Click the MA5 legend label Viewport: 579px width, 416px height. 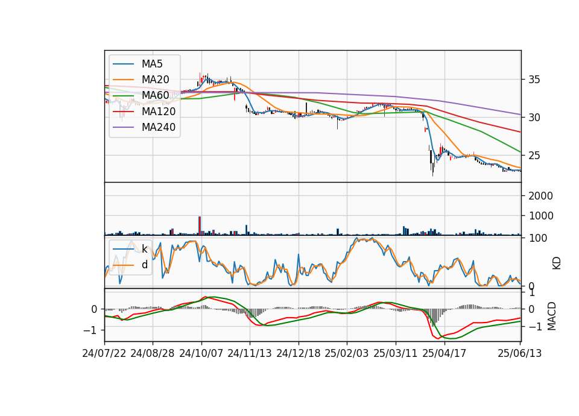click(152, 64)
